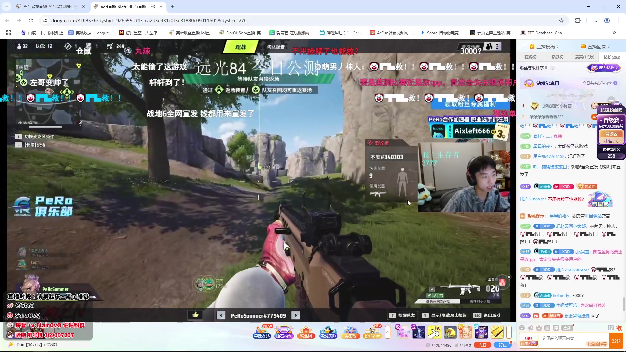This screenshot has height=352, width=626.
Task: Collapse the 超级粉丝团 widget with minus button
Action: click(x=611, y=100)
